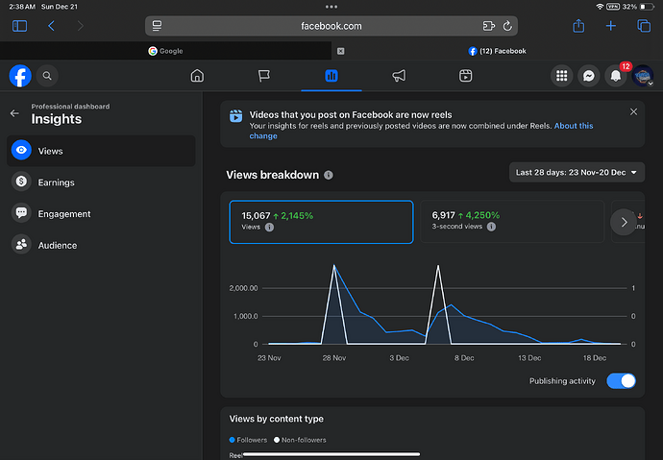
Task: Open Facebook Home feed icon
Action: tap(197, 76)
